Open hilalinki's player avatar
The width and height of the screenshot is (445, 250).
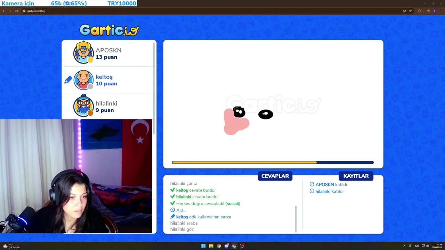click(83, 106)
